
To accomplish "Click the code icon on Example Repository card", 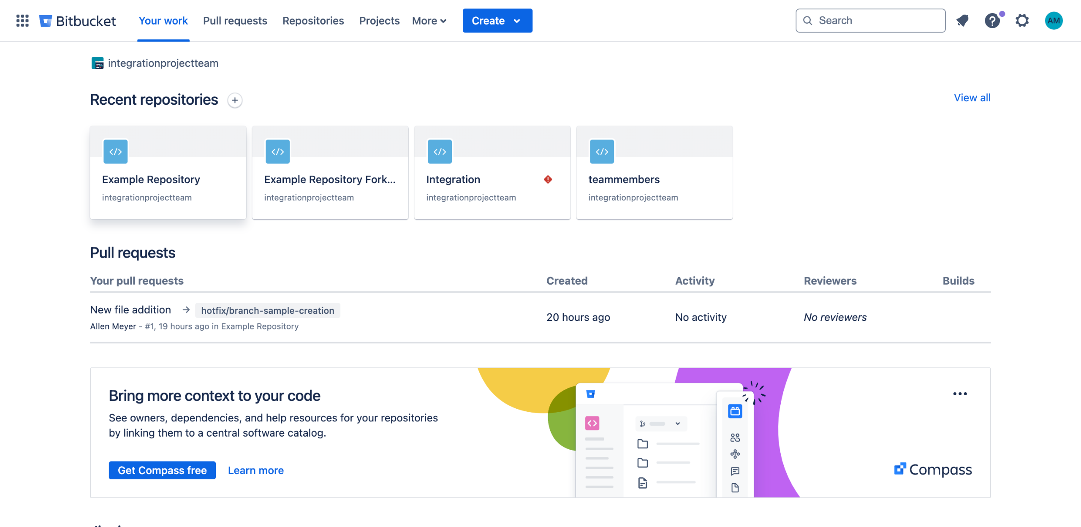I will [115, 152].
